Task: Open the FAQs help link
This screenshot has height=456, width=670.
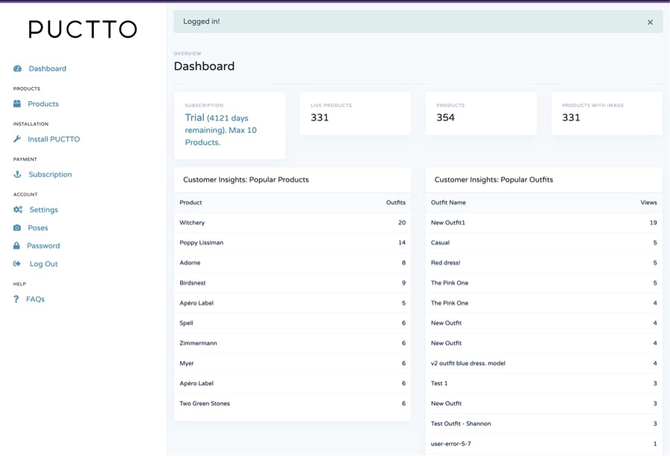Action: (x=35, y=299)
